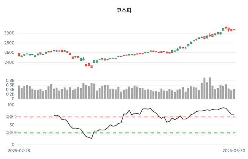The height and width of the screenshot is (159, 248).
Task: Click the 2600 price axis label
Action: click(x=9, y=53)
